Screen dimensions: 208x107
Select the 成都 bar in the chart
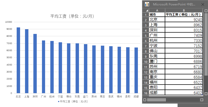click(x=136, y=70)
